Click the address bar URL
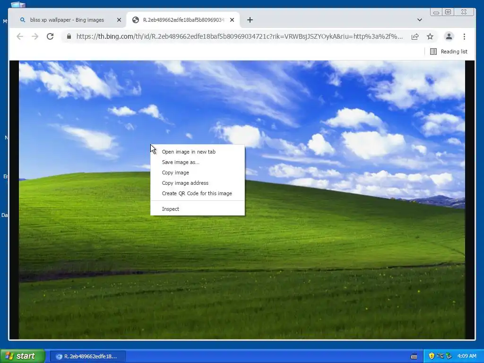484x363 pixels. click(240, 36)
